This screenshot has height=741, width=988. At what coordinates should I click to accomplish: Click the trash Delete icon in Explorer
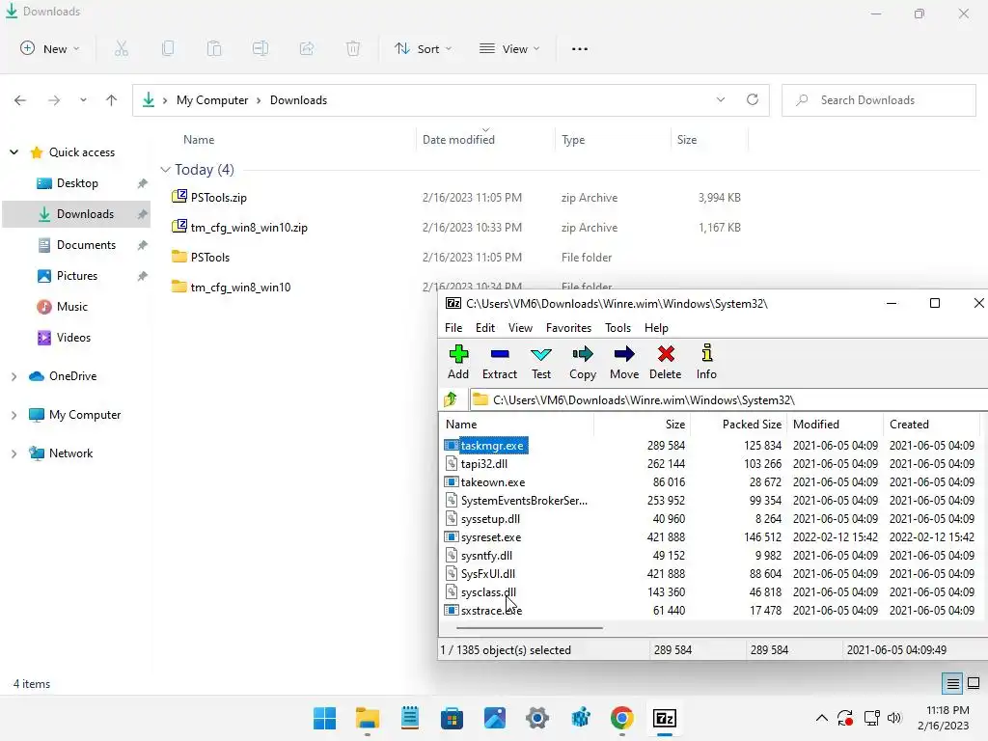[x=353, y=48]
